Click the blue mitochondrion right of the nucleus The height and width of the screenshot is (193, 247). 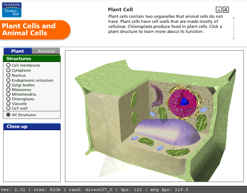[204, 109]
